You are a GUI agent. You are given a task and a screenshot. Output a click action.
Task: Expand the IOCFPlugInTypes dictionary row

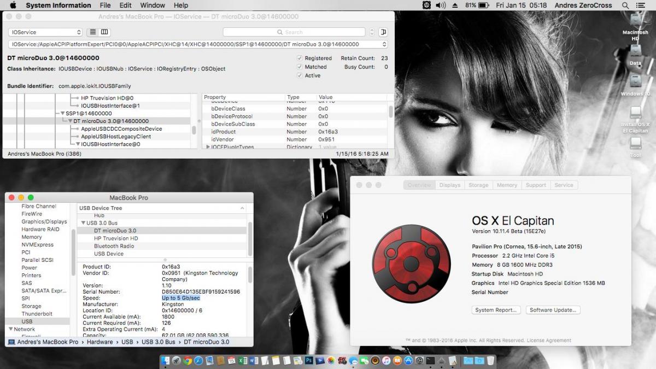(x=208, y=147)
